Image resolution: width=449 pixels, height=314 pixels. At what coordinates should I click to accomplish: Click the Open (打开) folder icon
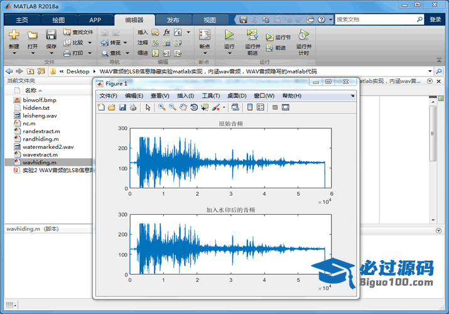33,35
